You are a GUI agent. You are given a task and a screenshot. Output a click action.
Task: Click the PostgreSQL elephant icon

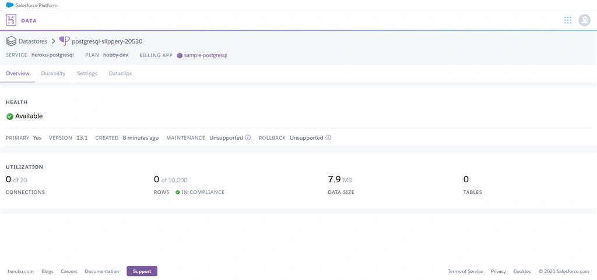click(65, 41)
